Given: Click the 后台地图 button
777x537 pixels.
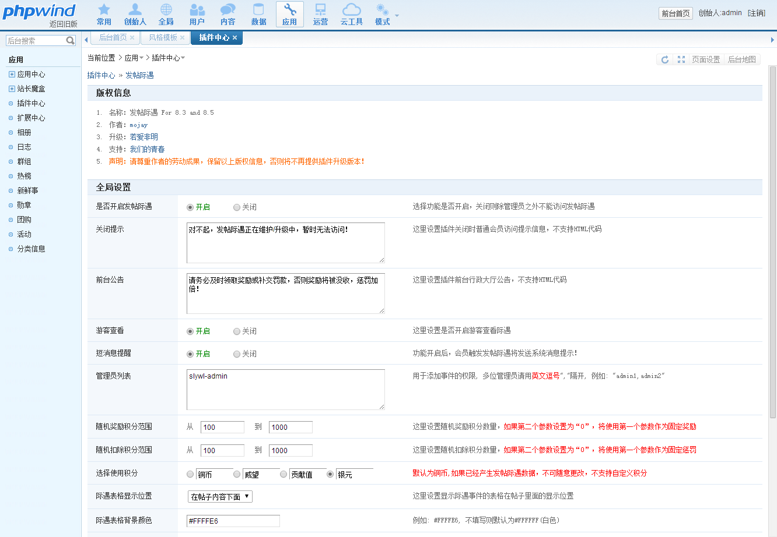Looking at the screenshot, I should coord(742,59).
